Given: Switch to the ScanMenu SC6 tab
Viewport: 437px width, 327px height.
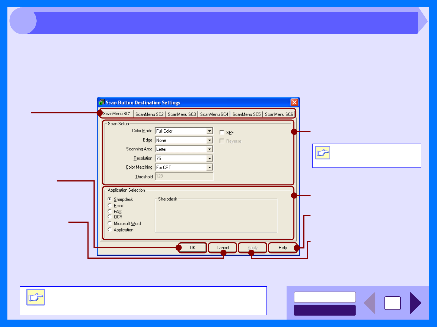Looking at the screenshot, I should pyautogui.click(x=279, y=114).
